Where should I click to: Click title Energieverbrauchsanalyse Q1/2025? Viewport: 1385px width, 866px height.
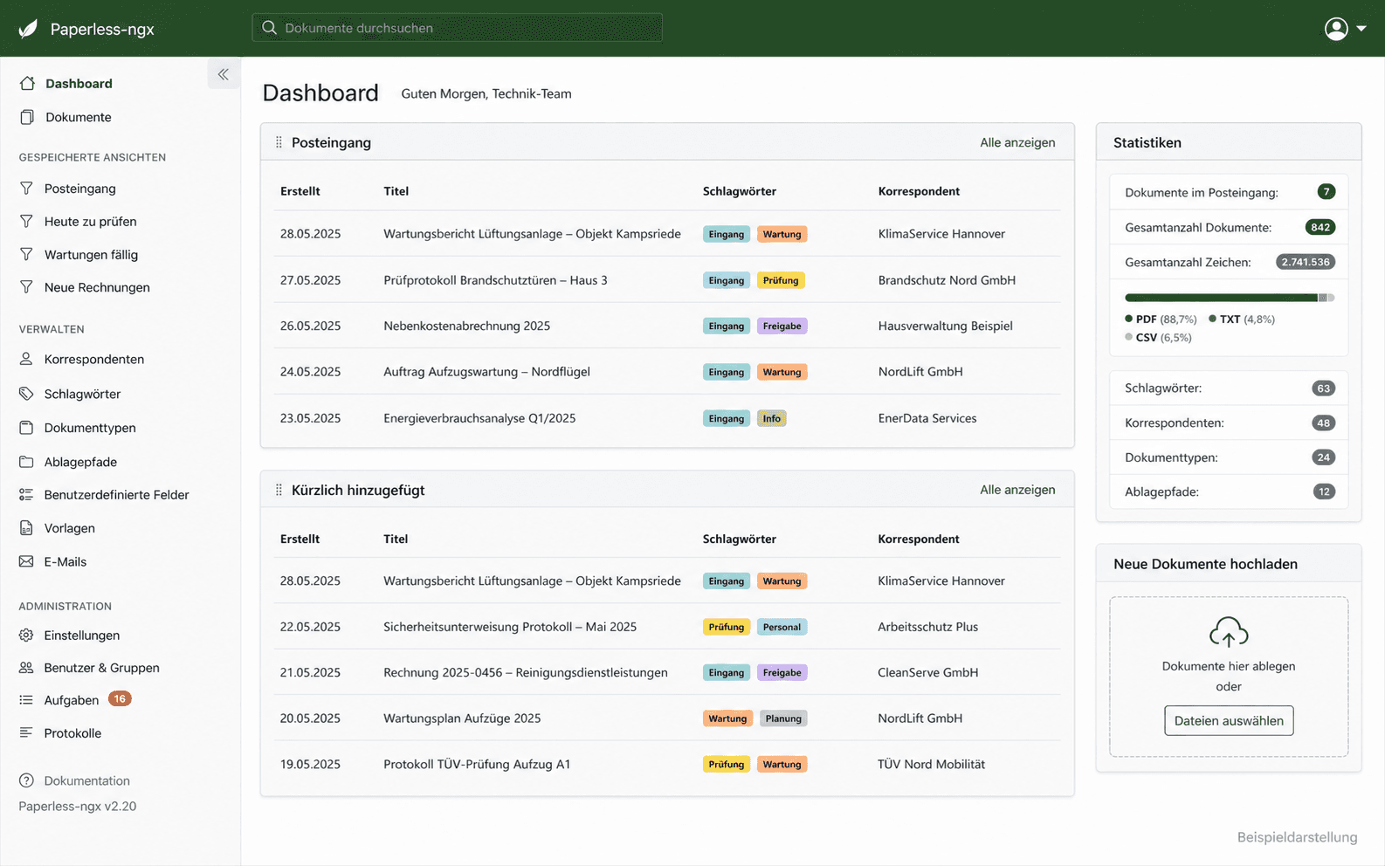tap(479, 418)
